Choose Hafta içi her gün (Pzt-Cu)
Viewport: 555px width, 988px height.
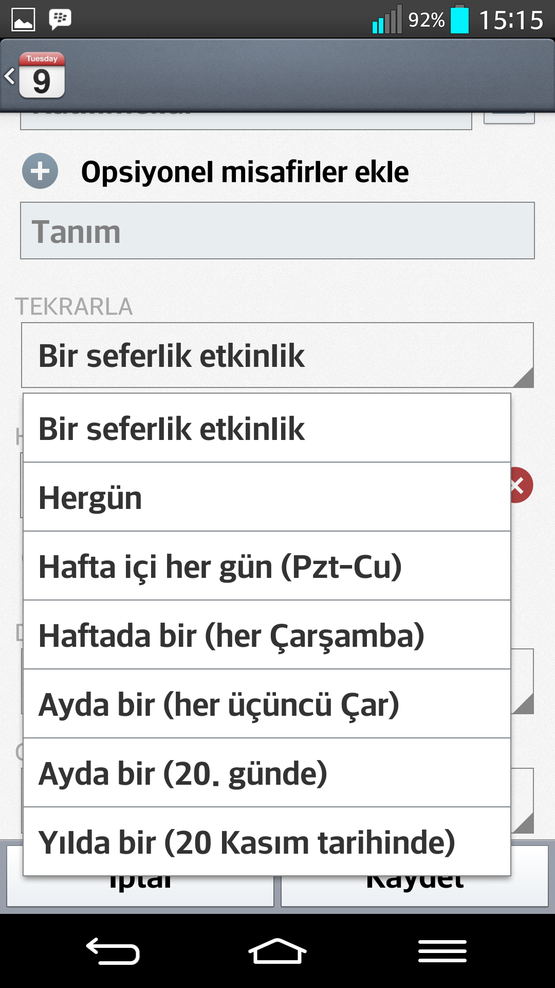[x=267, y=566]
